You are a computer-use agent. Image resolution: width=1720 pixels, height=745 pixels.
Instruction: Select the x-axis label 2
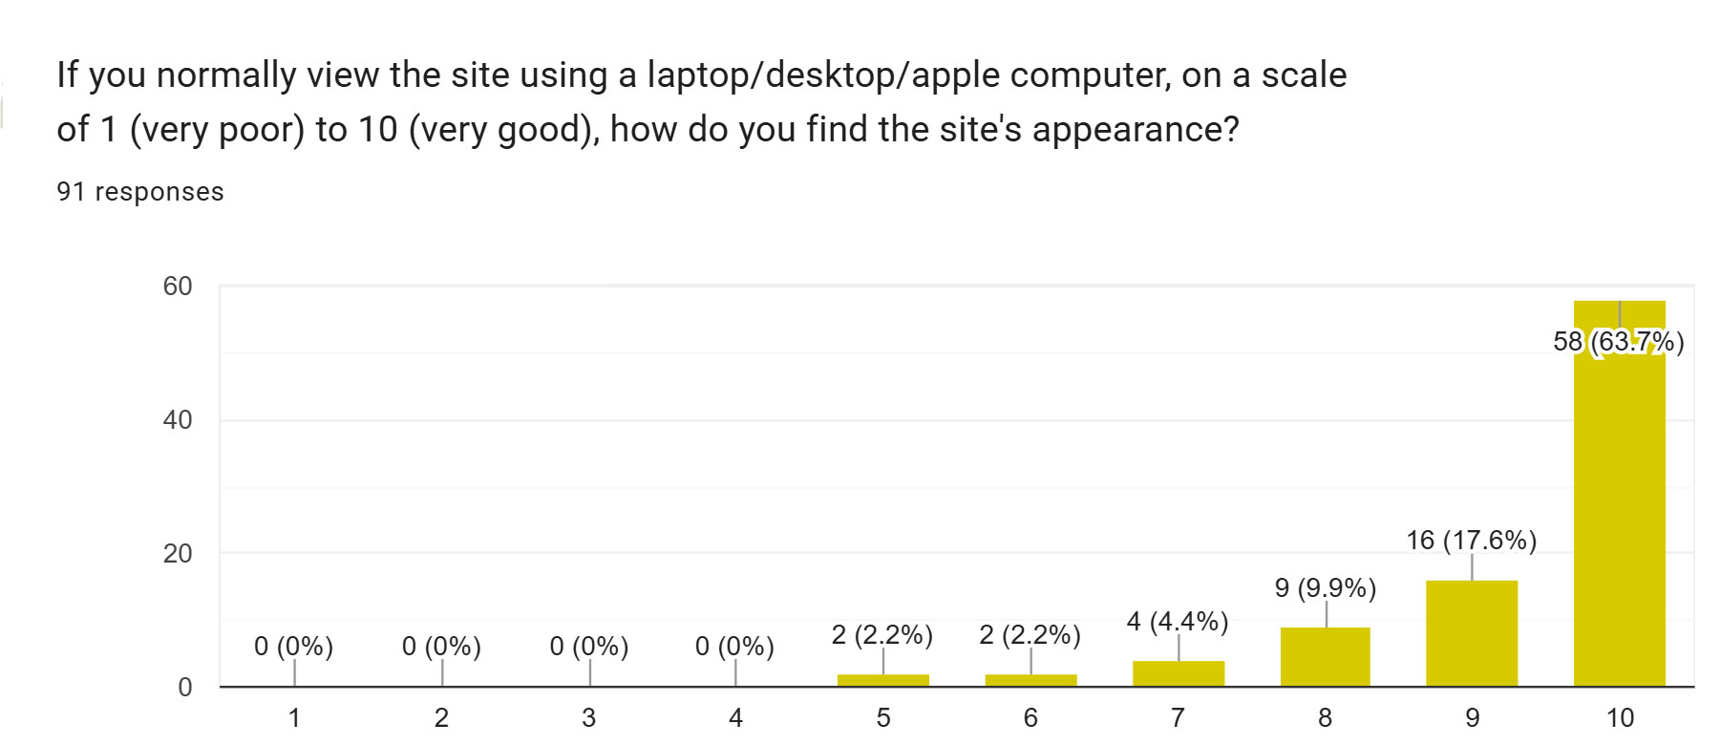(x=441, y=717)
